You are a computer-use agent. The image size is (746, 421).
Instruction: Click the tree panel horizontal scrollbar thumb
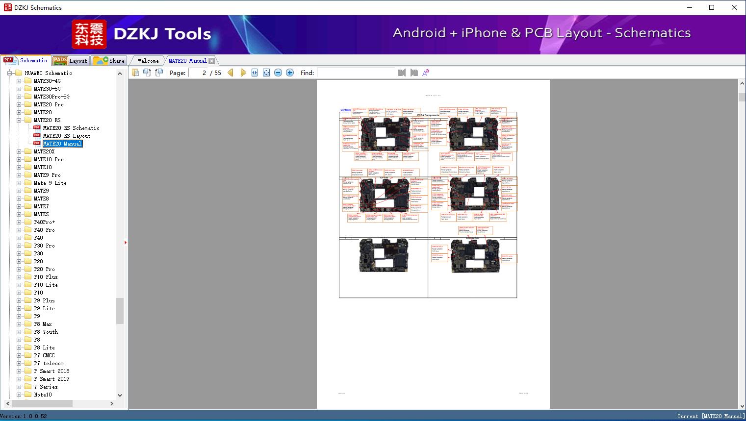point(42,403)
